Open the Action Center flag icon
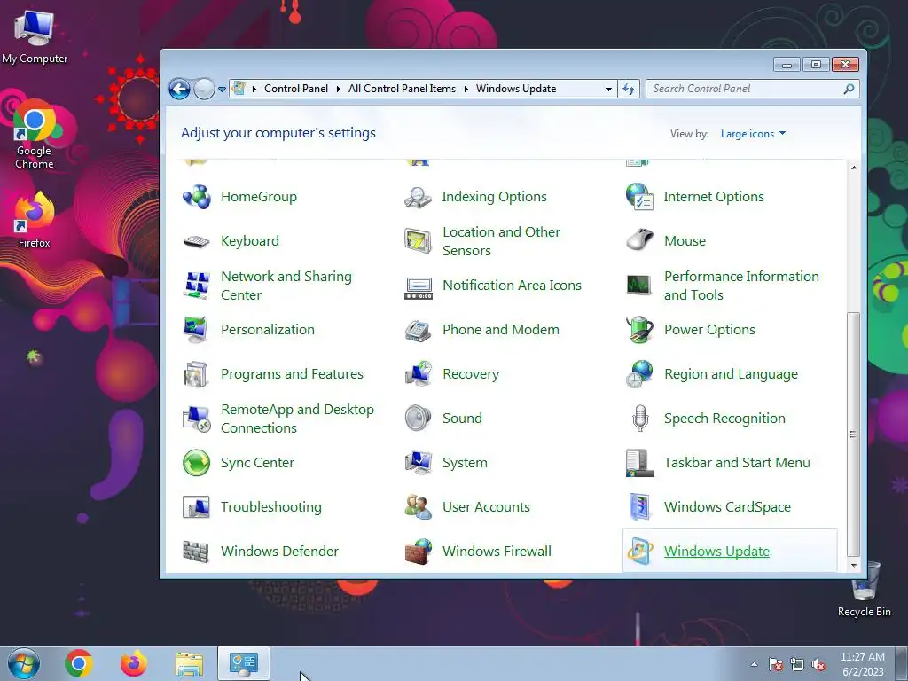The width and height of the screenshot is (908, 681). [776, 664]
